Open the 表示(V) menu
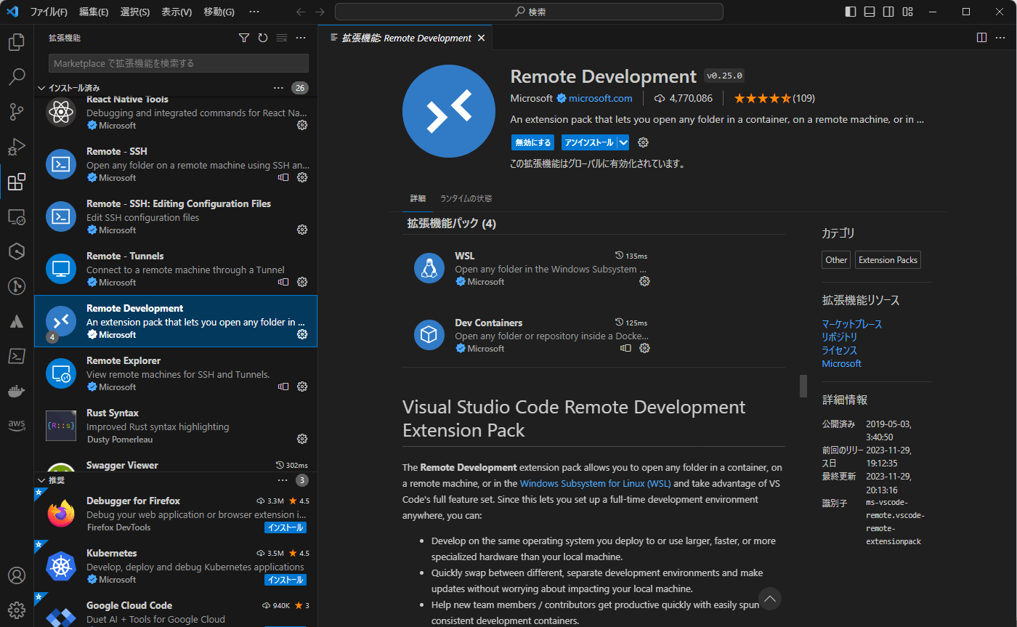 pyautogui.click(x=177, y=12)
